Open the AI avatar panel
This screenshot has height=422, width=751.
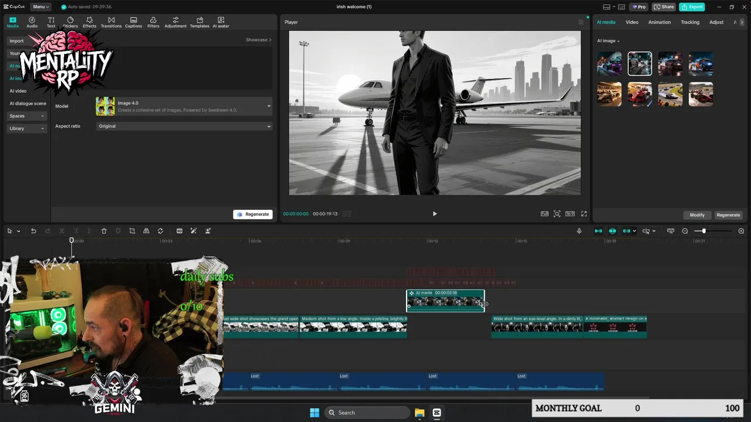click(221, 22)
